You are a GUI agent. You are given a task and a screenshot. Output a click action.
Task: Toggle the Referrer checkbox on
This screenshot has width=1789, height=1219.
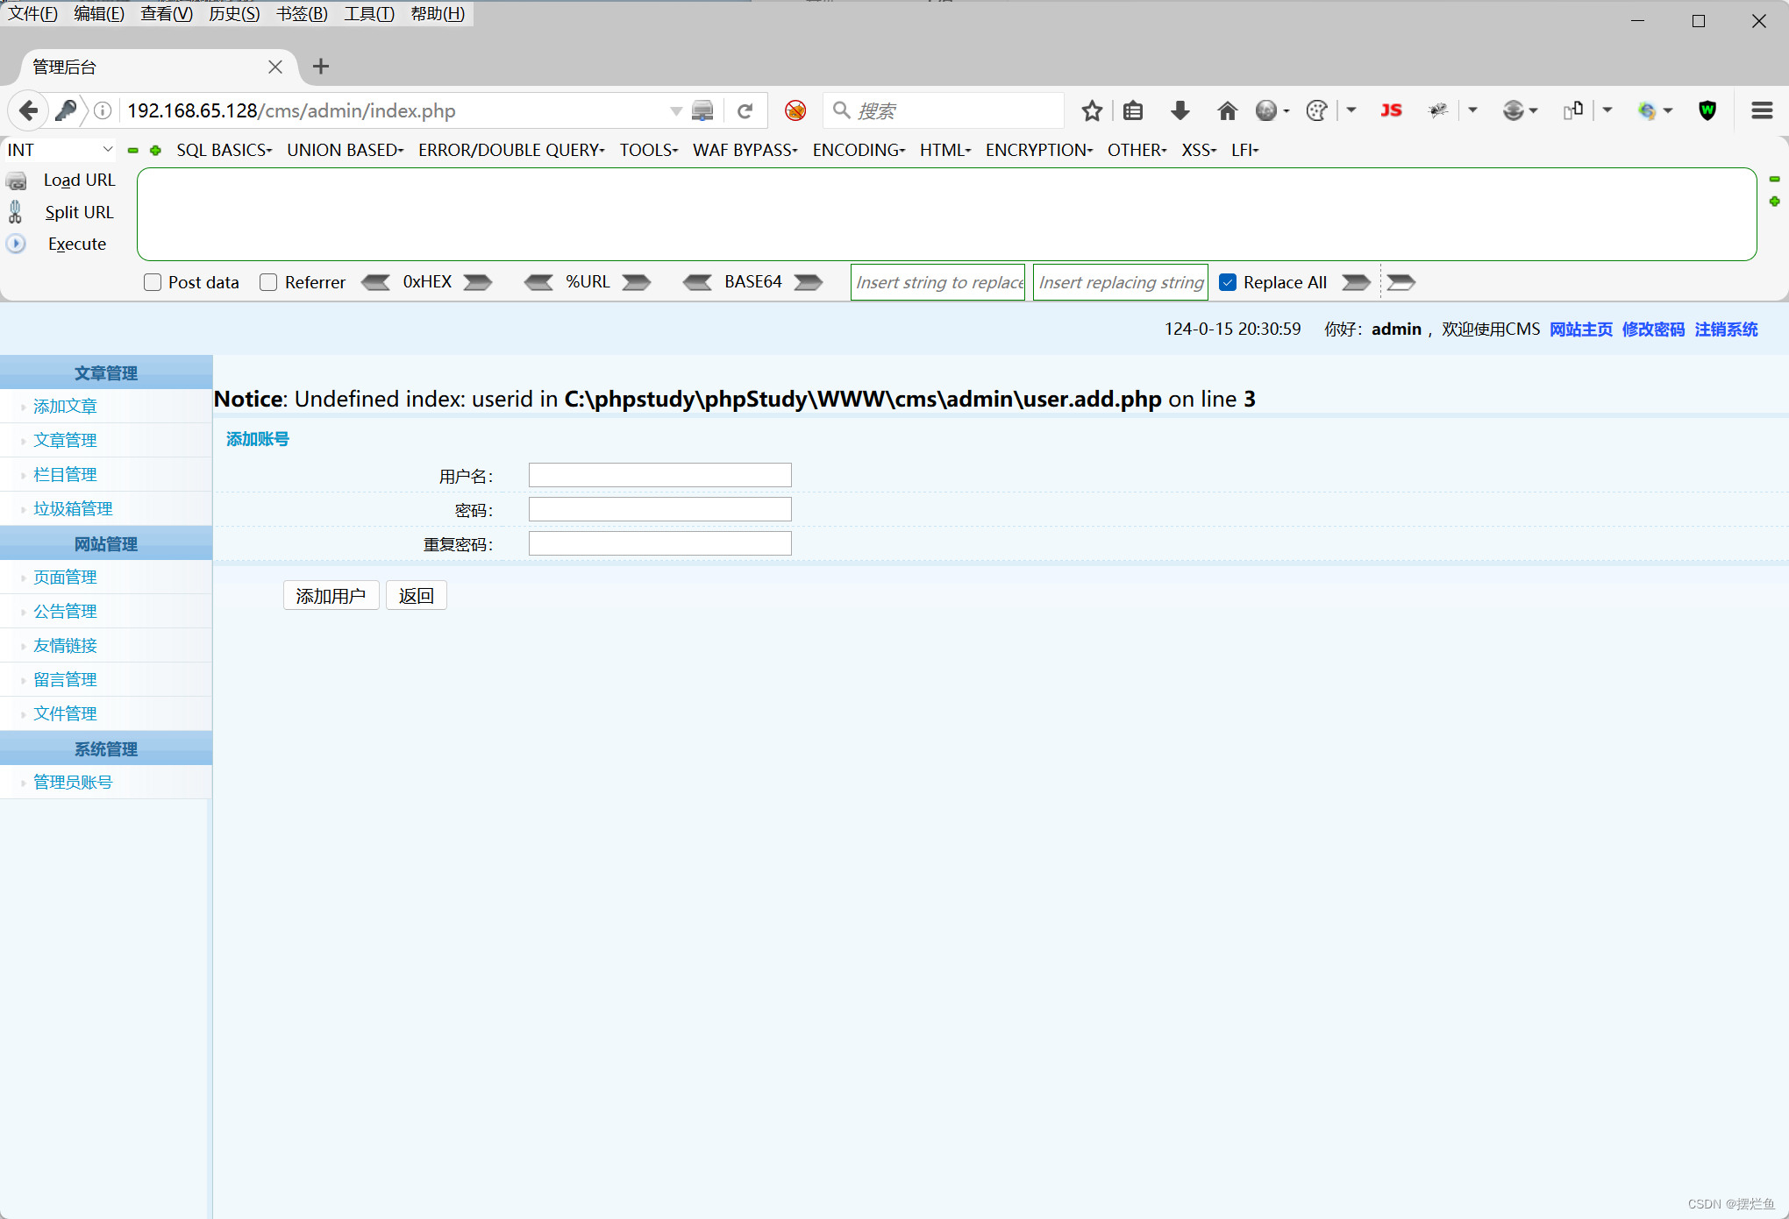coord(267,281)
